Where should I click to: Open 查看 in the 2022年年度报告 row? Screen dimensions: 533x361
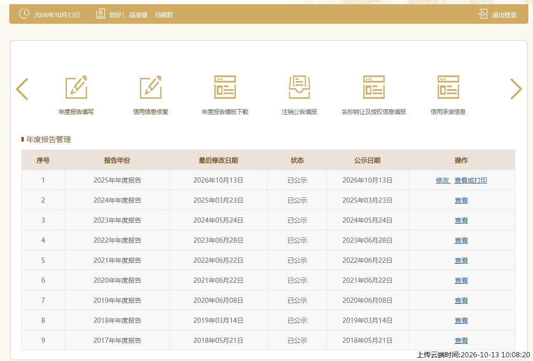(x=461, y=240)
